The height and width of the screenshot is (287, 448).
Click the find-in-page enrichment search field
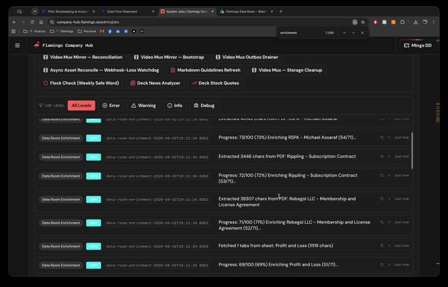[x=300, y=33]
